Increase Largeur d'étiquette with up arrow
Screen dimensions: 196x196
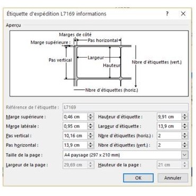185,124
